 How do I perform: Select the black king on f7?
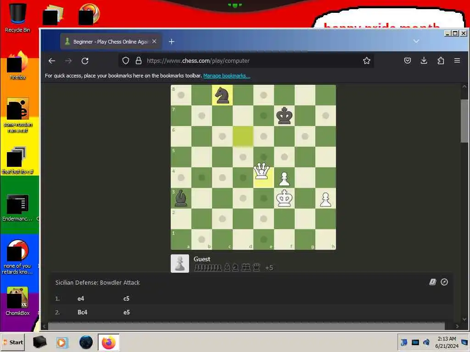(x=284, y=115)
